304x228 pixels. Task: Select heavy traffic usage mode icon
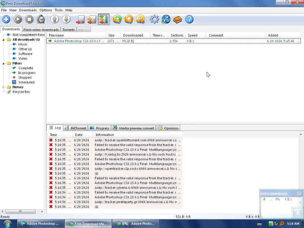tap(104, 19)
